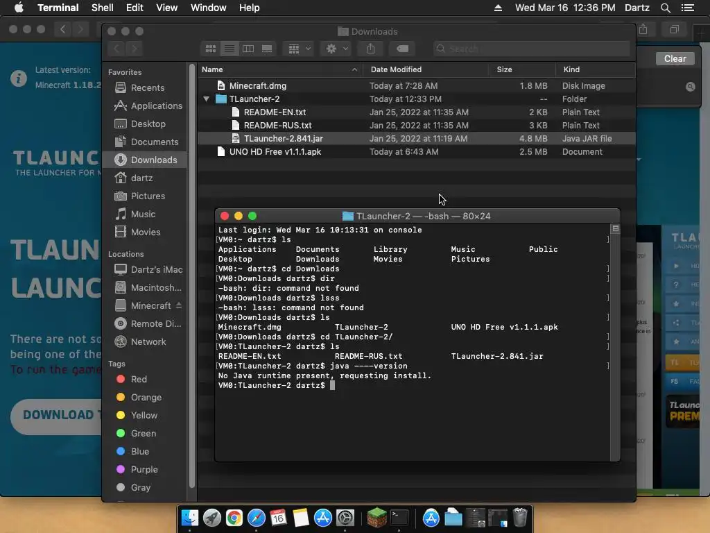Image resolution: width=710 pixels, height=533 pixels.
Task: Open Finder from the dock
Action: tap(190, 518)
